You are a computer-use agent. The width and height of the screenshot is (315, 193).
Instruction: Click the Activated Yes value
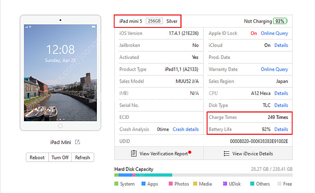195,57
